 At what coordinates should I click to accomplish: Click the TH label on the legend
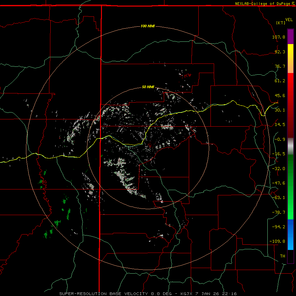point(283,256)
